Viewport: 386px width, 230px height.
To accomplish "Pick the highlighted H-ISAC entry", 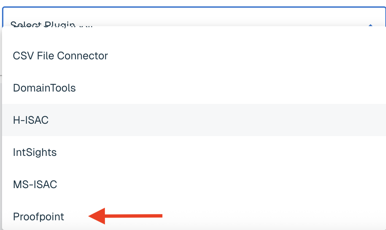I will [x=194, y=120].
